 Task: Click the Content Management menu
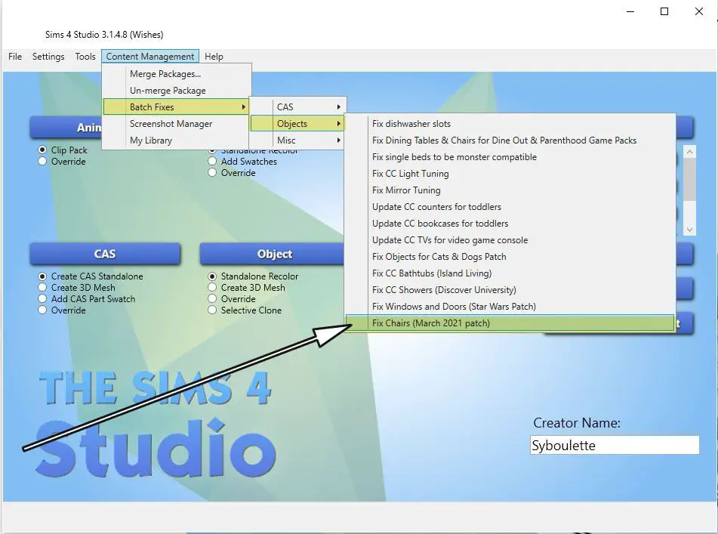pyautogui.click(x=150, y=57)
